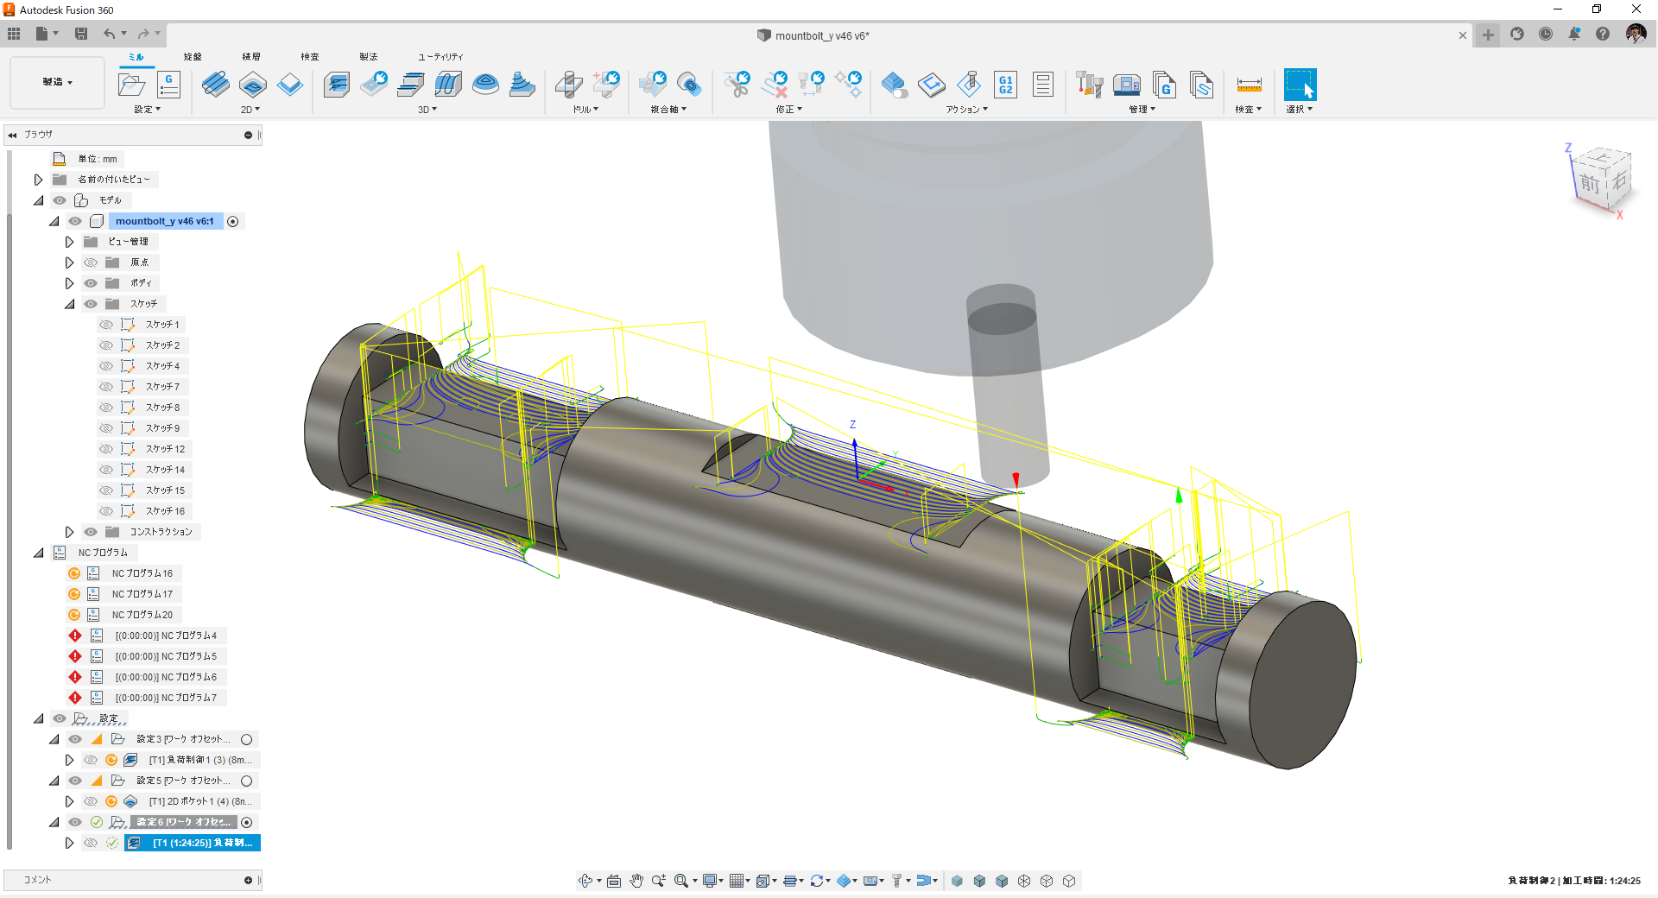Click the new Setup folder icon
1658x898 pixels.
[x=131, y=85]
